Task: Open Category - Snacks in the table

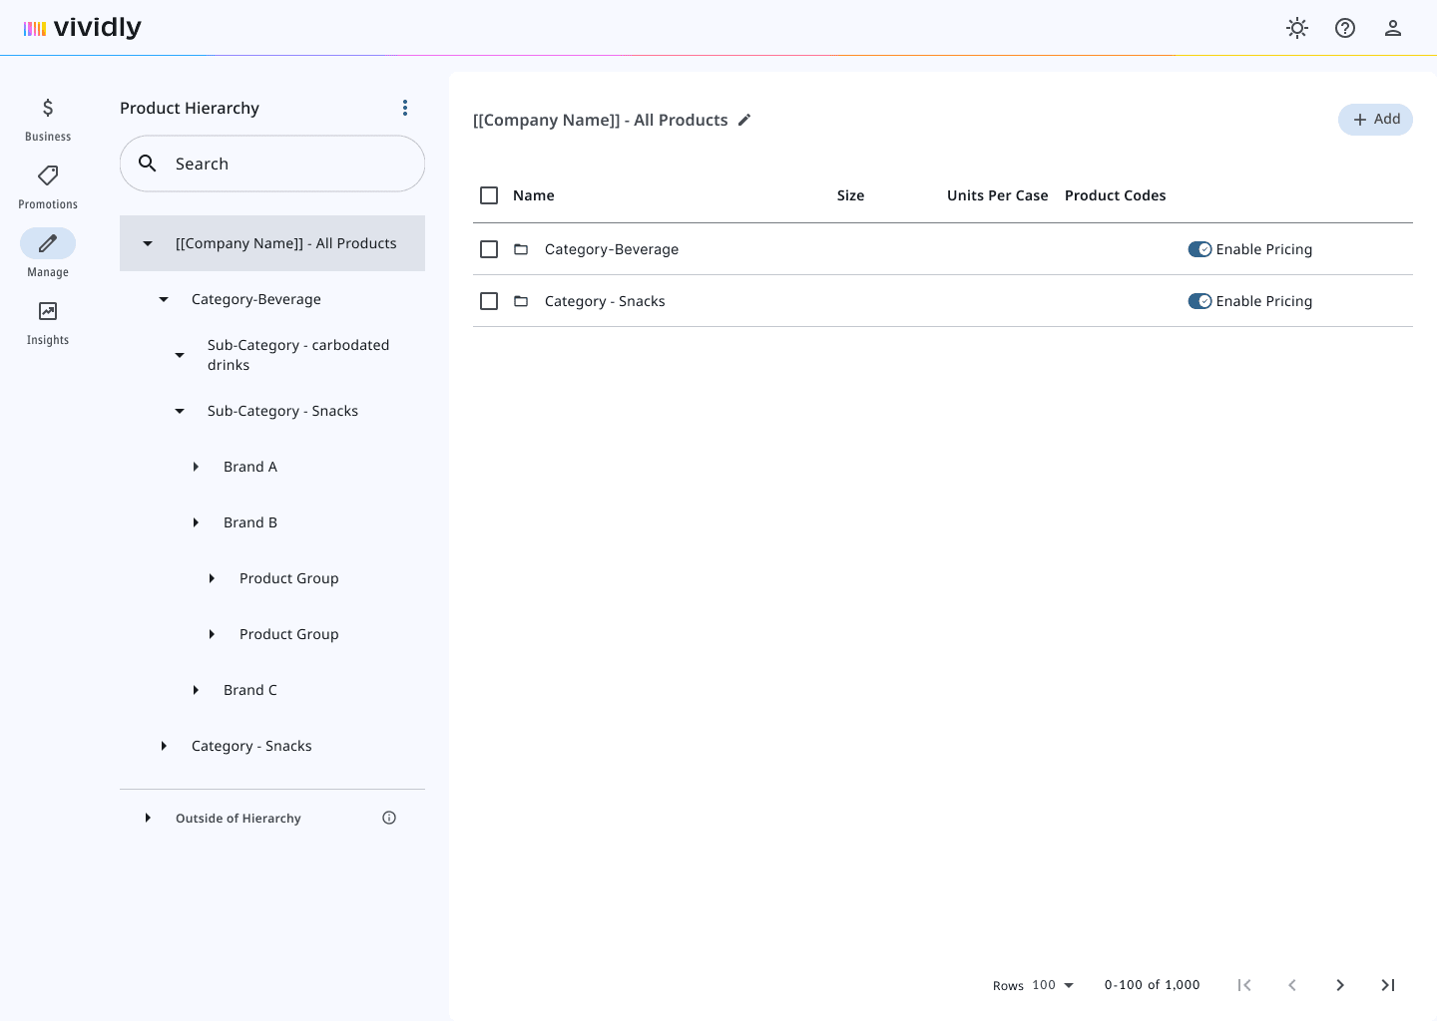Action: click(x=605, y=301)
